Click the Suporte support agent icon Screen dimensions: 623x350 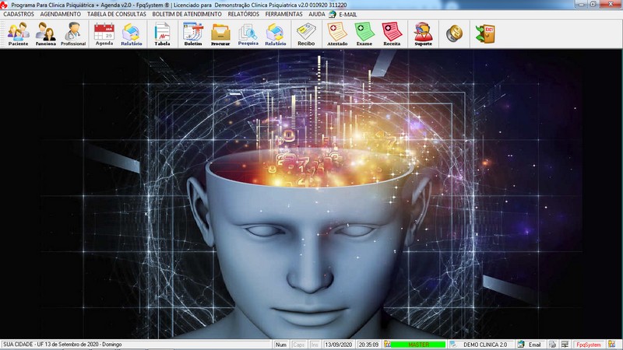tap(423, 33)
